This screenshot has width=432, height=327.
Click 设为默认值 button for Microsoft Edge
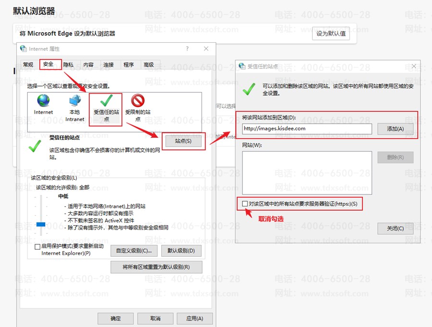point(331,34)
